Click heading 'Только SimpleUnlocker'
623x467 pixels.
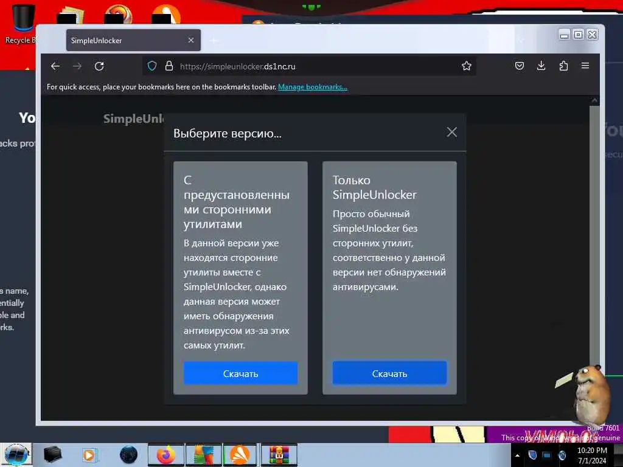coord(374,187)
